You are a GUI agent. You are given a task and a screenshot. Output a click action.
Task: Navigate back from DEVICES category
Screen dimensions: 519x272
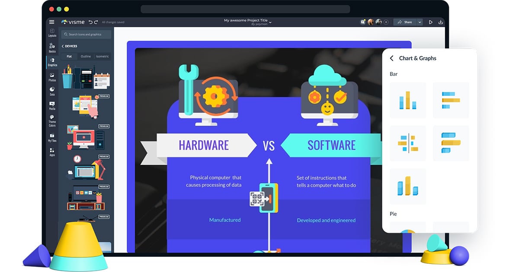pos(63,46)
